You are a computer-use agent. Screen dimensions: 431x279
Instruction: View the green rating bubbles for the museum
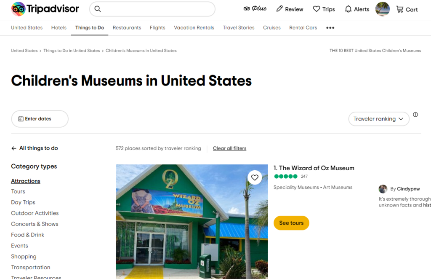(286, 176)
